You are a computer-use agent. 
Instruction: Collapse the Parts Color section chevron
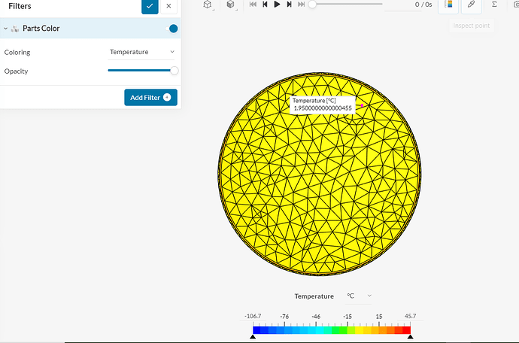pyautogui.click(x=5, y=29)
